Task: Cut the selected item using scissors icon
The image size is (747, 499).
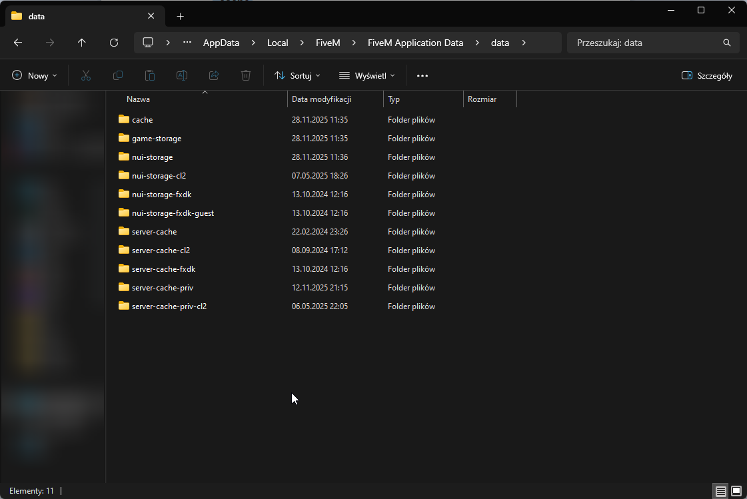Action: pyautogui.click(x=85, y=75)
